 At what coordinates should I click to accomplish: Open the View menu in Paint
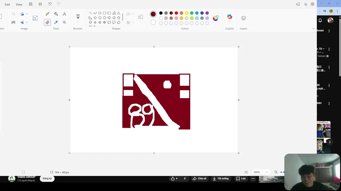tap(19, 4)
